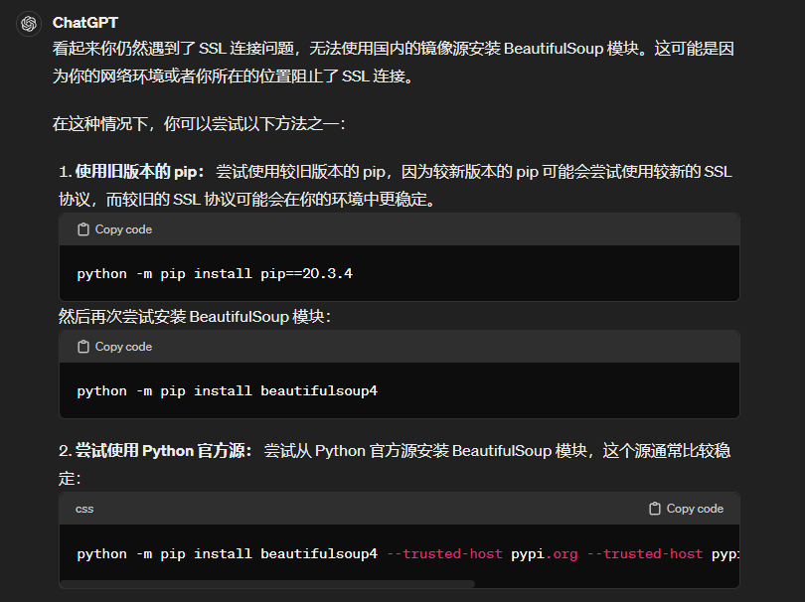Click the sentence "在这种情况下，你可以尝试以下方法之一"
This screenshot has height=602, width=805.
[x=196, y=124]
